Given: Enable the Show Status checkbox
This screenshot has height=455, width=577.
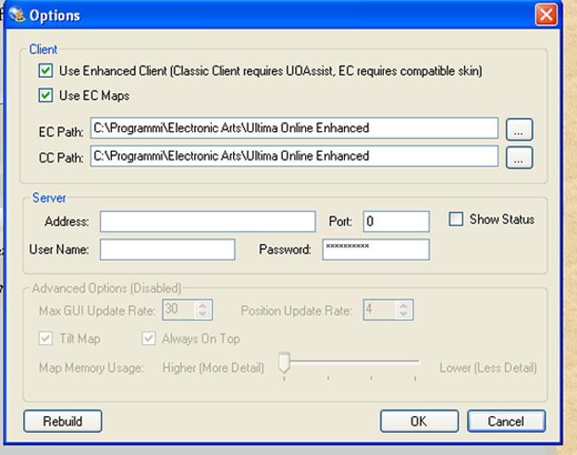Looking at the screenshot, I should [x=456, y=219].
